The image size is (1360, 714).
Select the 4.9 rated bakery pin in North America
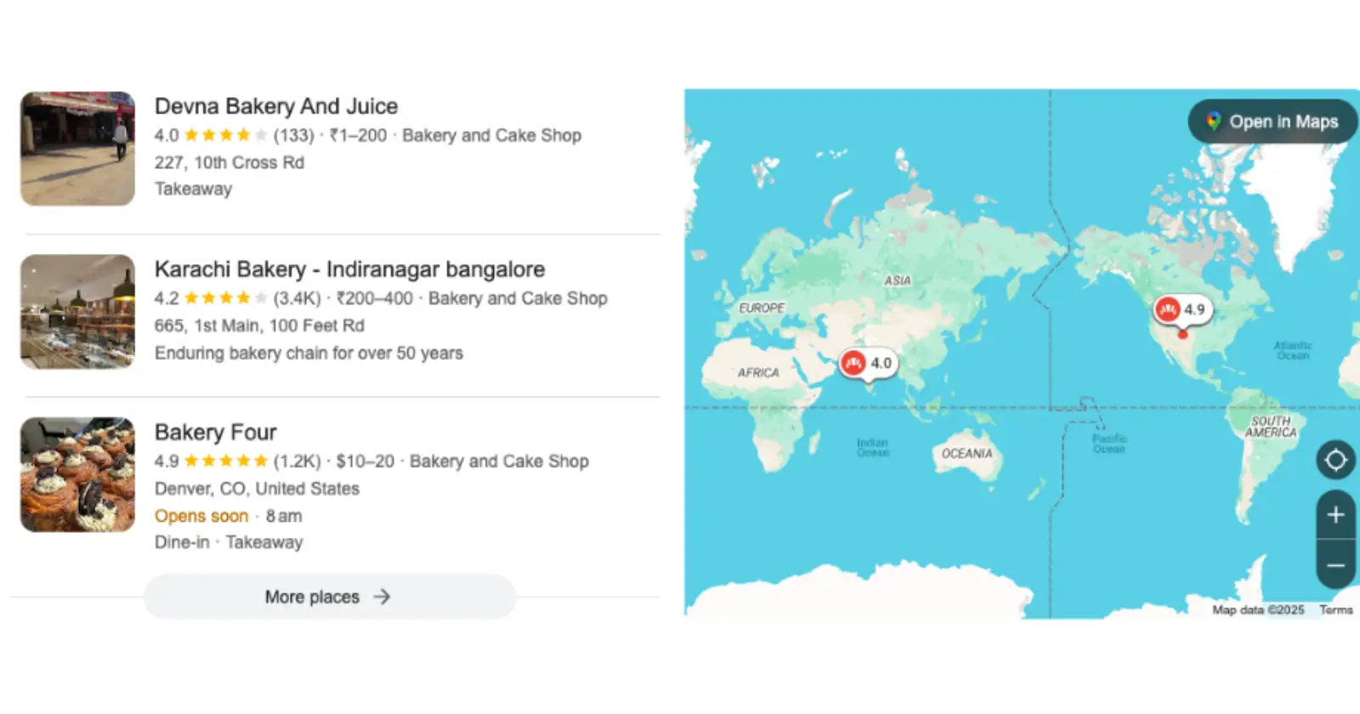point(1181,309)
